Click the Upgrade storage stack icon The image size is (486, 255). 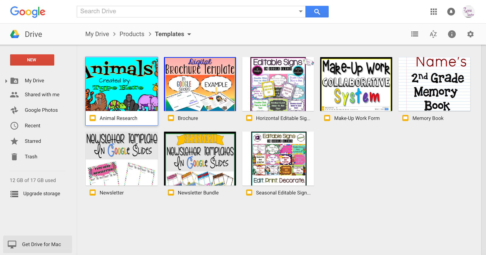pos(14,194)
